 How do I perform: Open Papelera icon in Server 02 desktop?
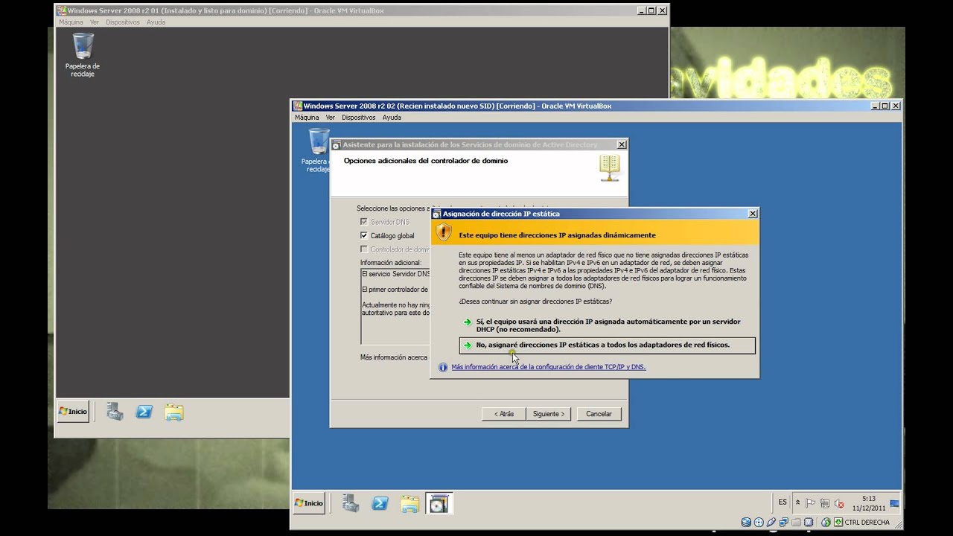pos(318,150)
